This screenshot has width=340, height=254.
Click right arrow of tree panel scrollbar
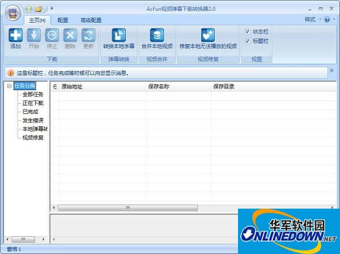pos(44,239)
